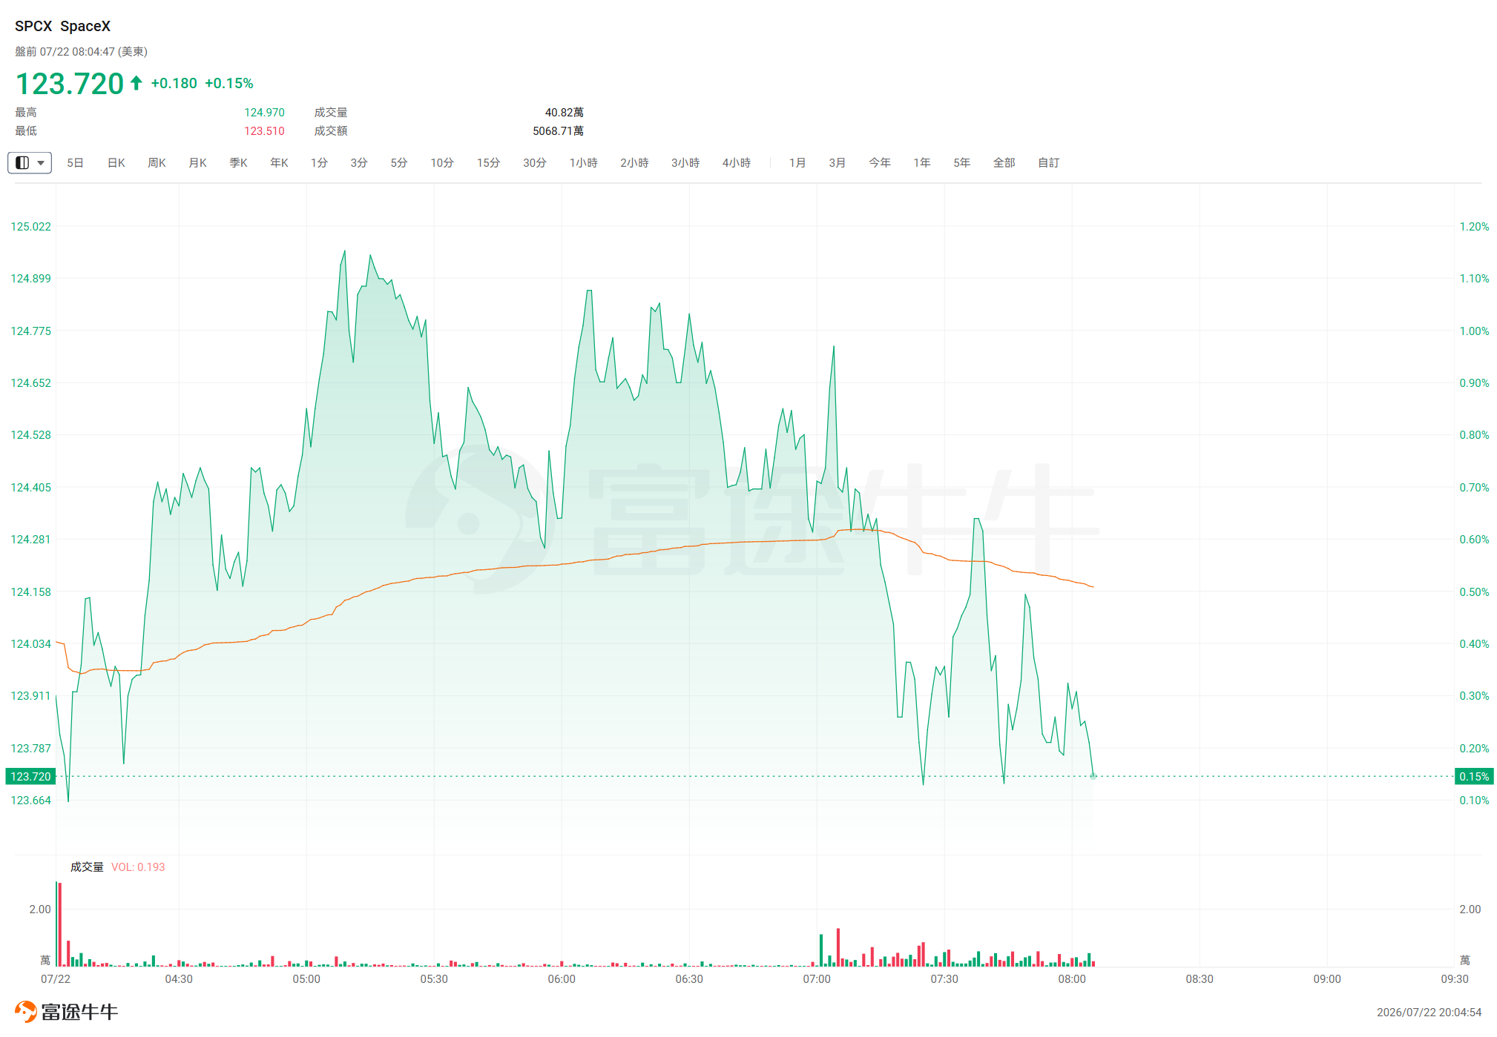
Task: Click the 最高 value 124.970
Action: tap(265, 113)
